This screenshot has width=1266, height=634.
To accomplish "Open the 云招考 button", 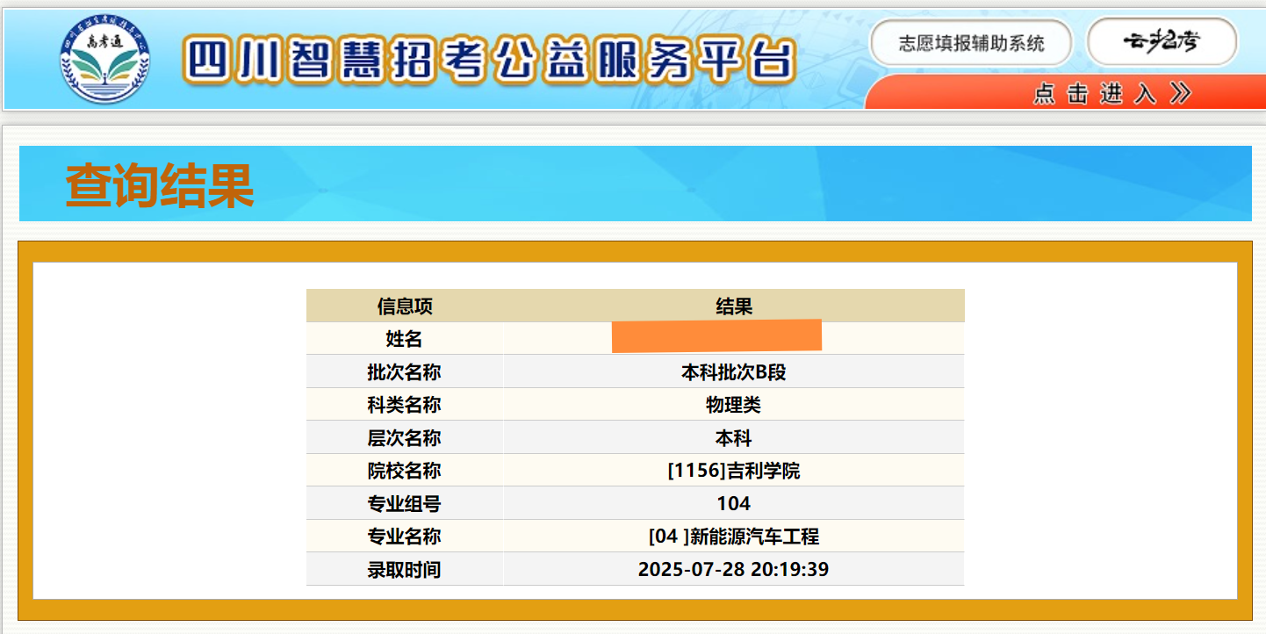I will [x=1162, y=41].
